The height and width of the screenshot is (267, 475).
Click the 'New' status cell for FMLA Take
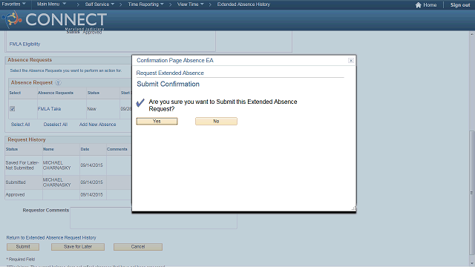tap(91, 109)
